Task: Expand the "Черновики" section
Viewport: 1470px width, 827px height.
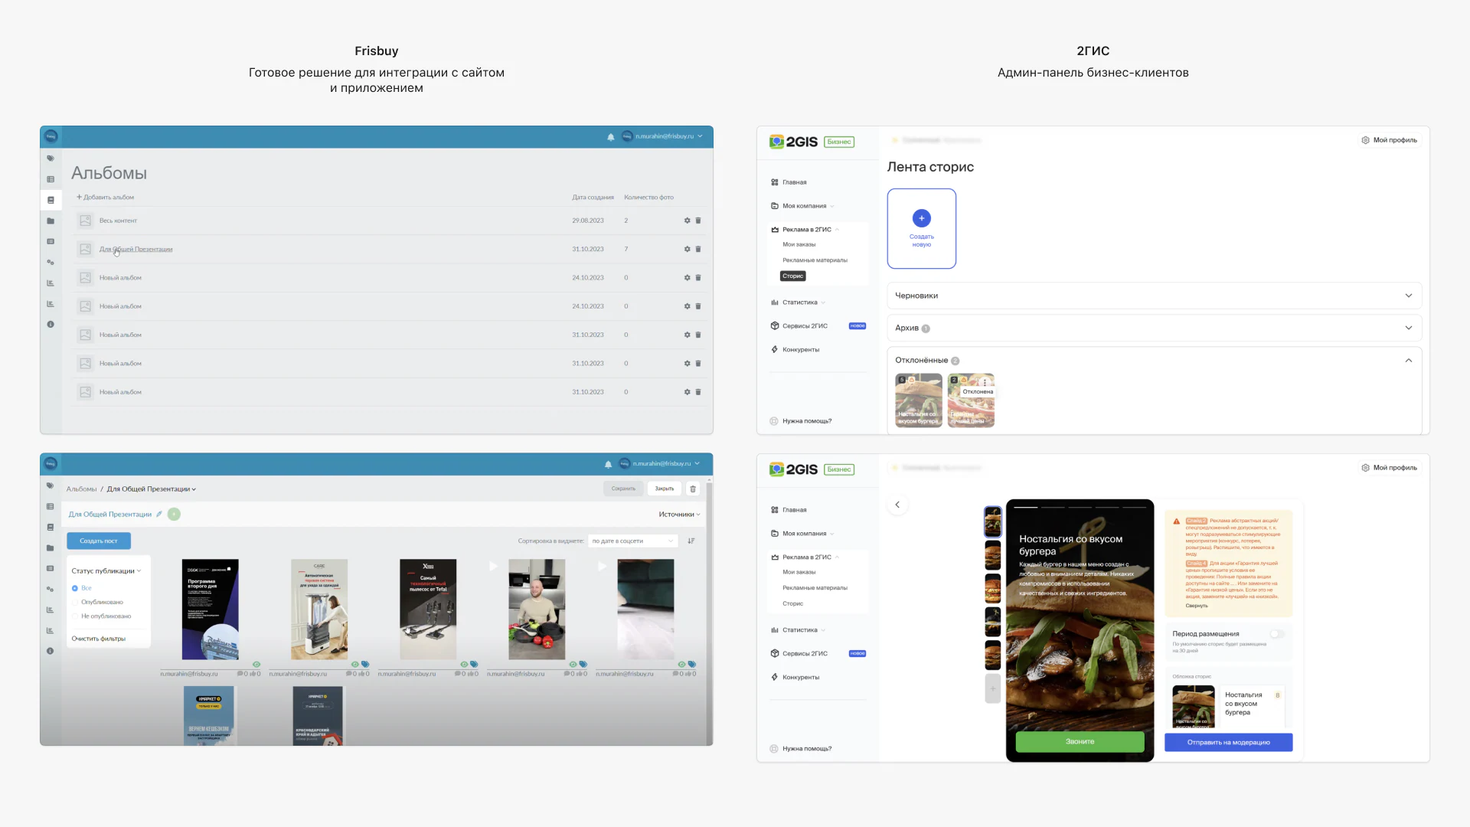Action: tap(1154, 296)
